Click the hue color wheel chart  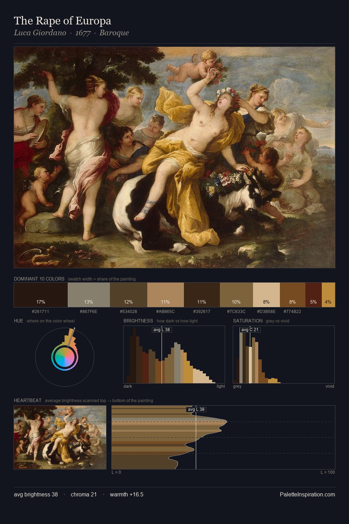point(65,357)
